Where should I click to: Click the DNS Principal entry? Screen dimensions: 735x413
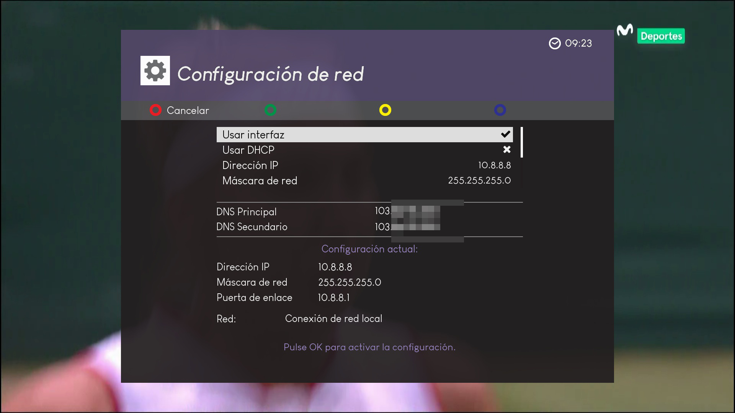pos(247,211)
